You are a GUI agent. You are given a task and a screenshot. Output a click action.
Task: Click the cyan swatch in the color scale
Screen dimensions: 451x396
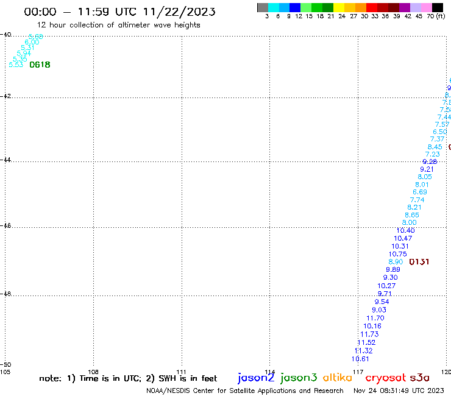(x=274, y=7)
